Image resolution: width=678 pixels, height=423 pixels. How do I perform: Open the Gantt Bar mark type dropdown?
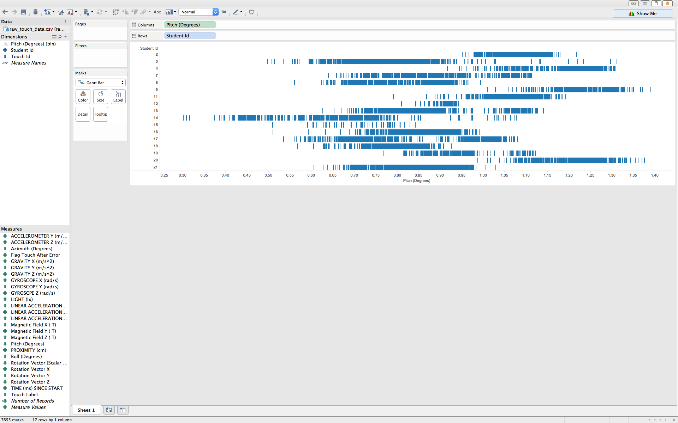tap(101, 82)
